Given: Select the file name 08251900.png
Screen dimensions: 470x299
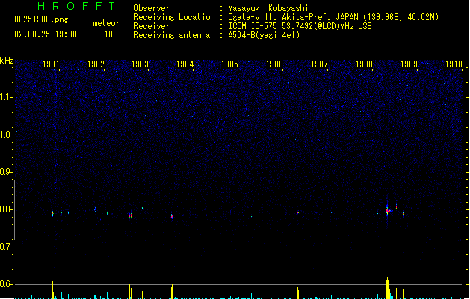Looking at the screenshot, I should (x=41, y=19).
